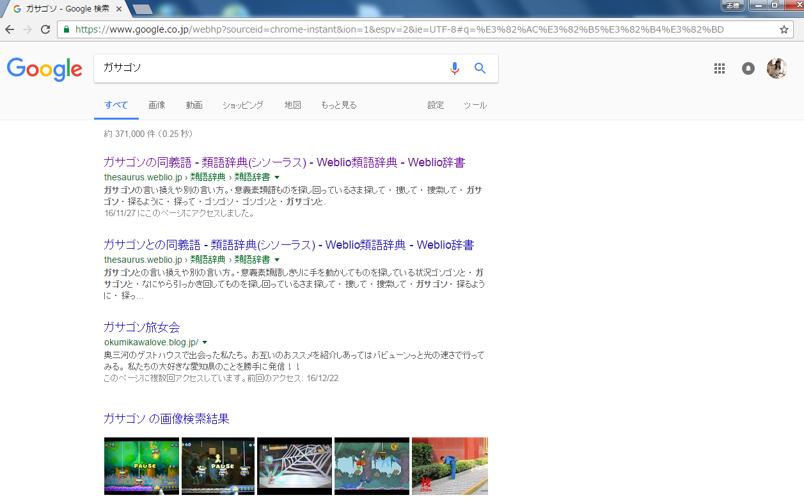The height and width of the screenshot is (502, 804).
Task: Close the ガサゴソ Google 検索 tab
Action: tap(119, 9)
